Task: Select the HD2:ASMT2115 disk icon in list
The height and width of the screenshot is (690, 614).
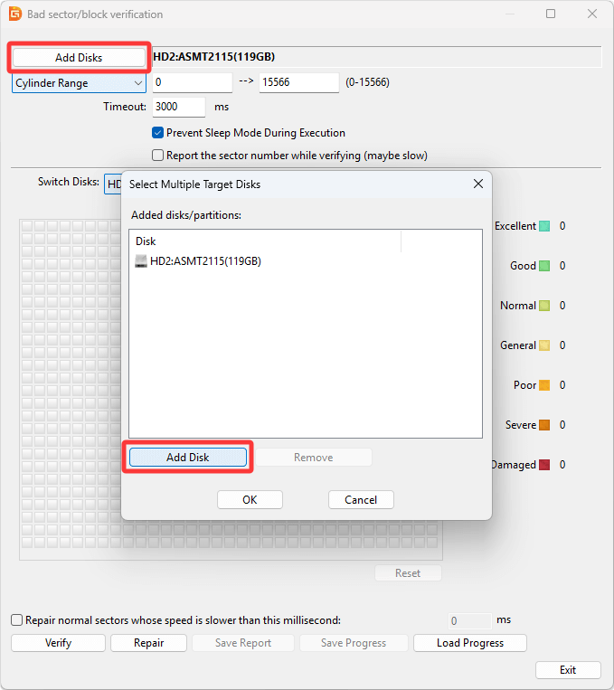Action: pyautogui.click(x=141, y=261)
